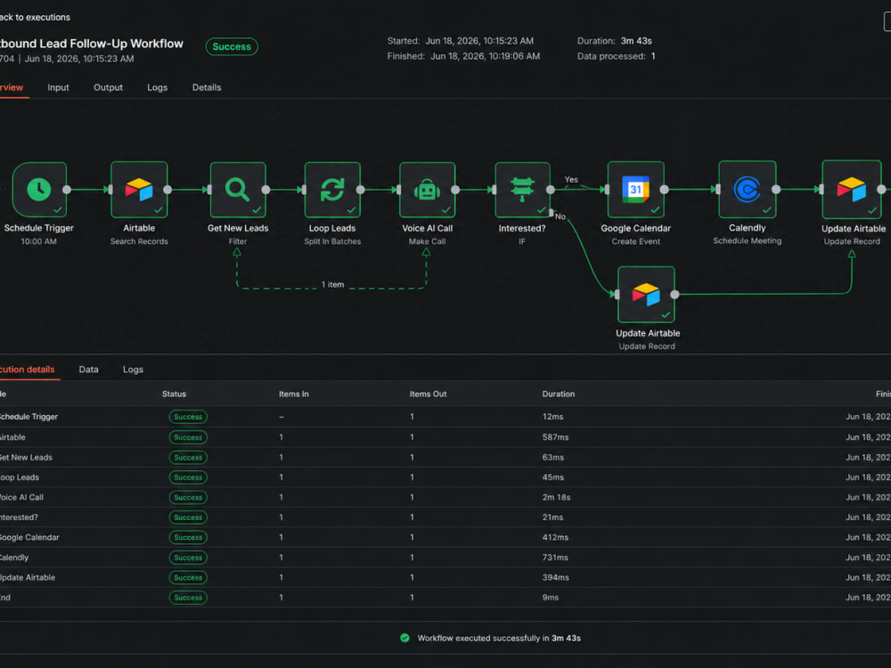This screenshot has width=891, height=668.
Task: Open the Interested? IF node
Action: coord(522,190)
